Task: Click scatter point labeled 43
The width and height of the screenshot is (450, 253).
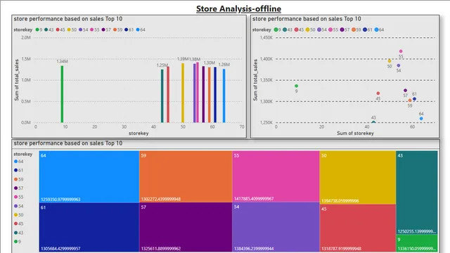Action: tap(373, 122)
